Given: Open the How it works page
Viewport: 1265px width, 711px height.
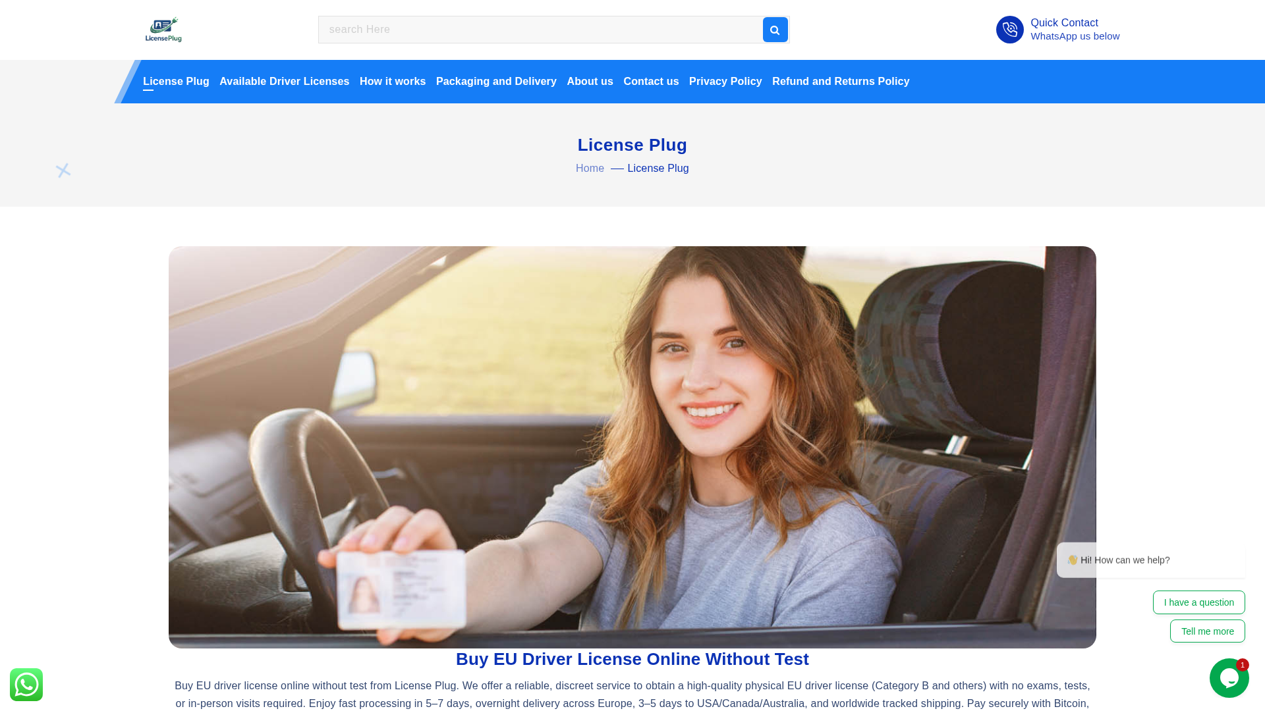Looking at the screenshot, I should tap(393, 82).
